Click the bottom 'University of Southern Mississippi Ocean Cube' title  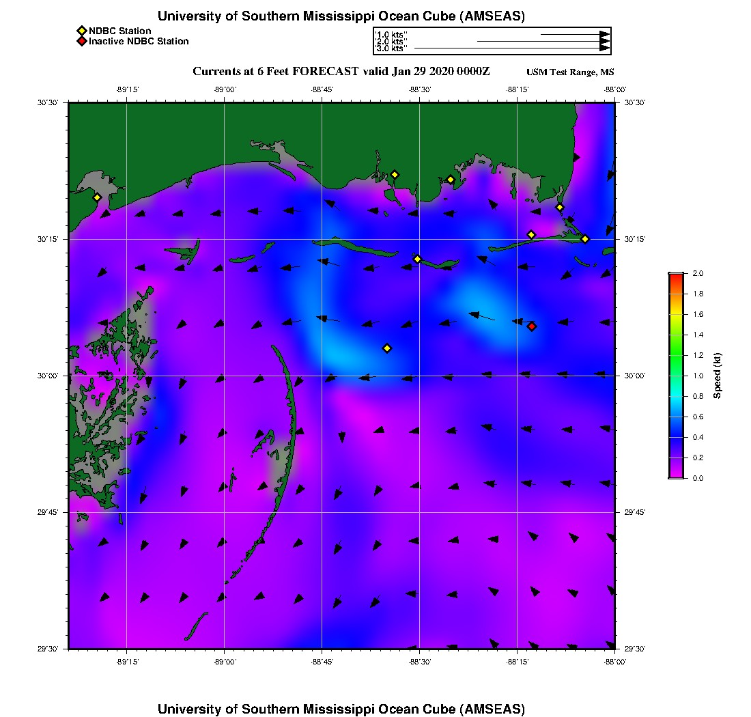point(341,709)
